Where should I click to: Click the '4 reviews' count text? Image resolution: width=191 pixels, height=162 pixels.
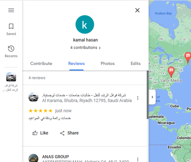37,78
